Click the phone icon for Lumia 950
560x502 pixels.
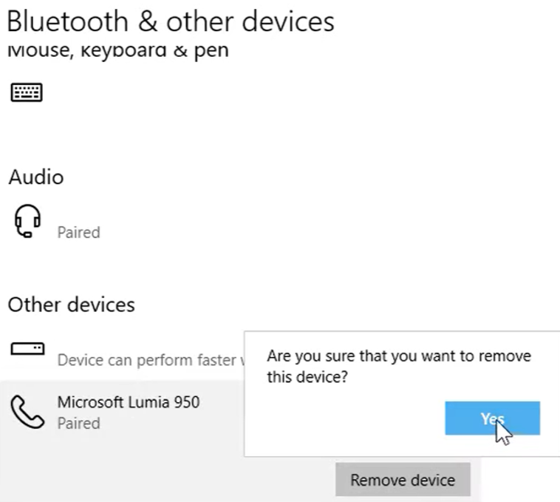27,412
